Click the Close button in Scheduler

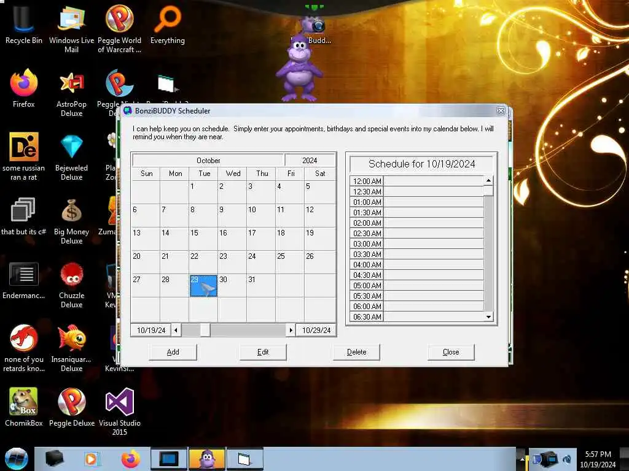pyautogui.click(x=451, y=352)
